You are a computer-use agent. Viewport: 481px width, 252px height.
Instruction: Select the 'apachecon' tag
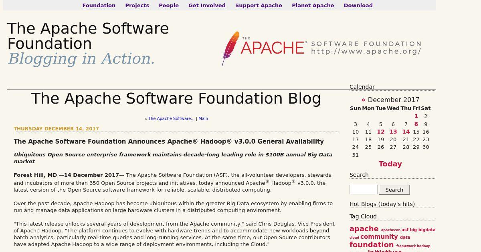point(390,230)
